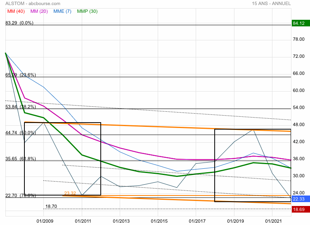310x225 pixels.
Task: Click the 01/2019 date axis label
Action: coord(236,221)
